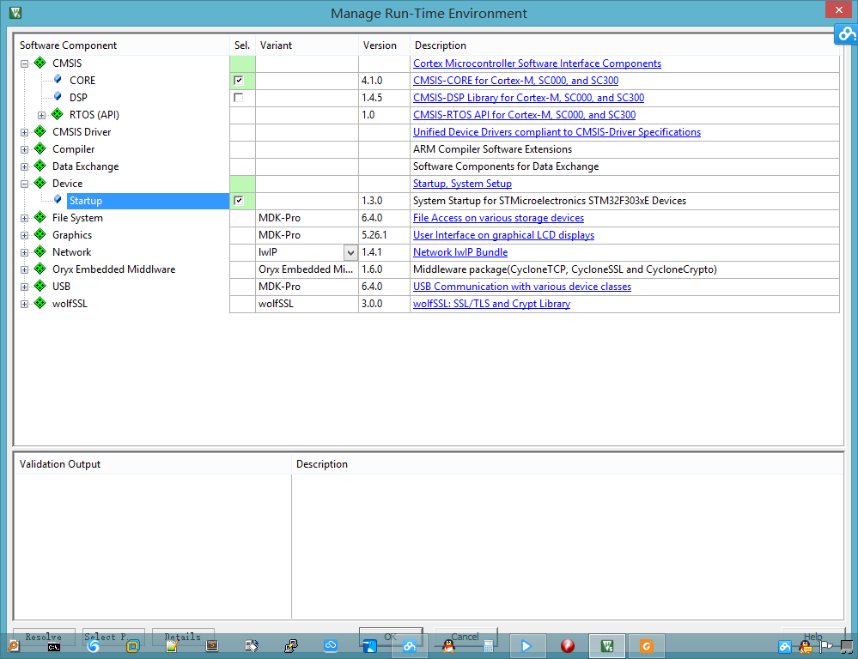Open the blue play-arrow taskbar icon
This screenshot has height=659, width=858.
point(526,646)
